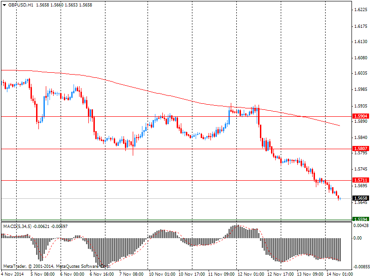This screenshot has height=278, width=370.
Task: Select the 4 Nov 2014 date label
Action: pyautogui.click(x=12, y=274)
